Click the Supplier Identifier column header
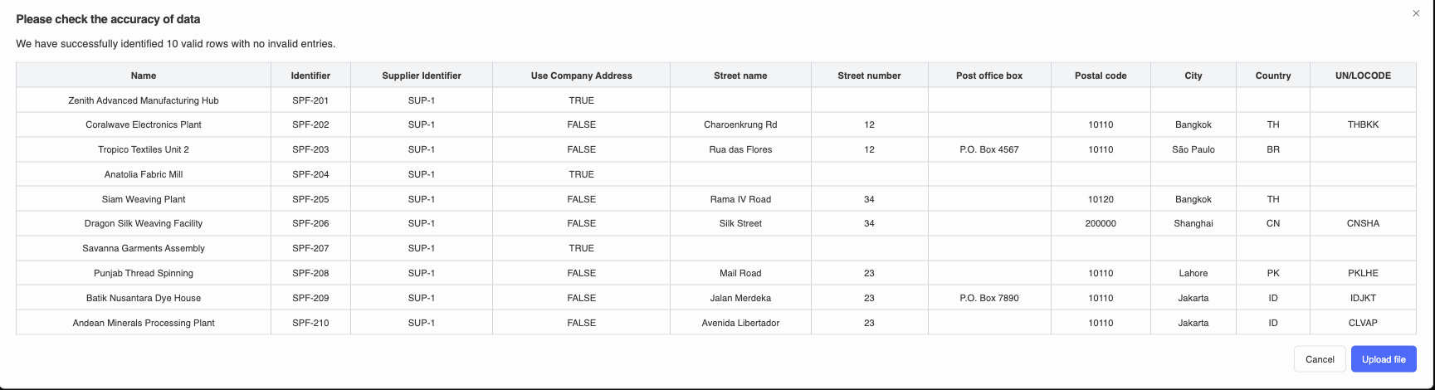 click(x=422, y=76)
